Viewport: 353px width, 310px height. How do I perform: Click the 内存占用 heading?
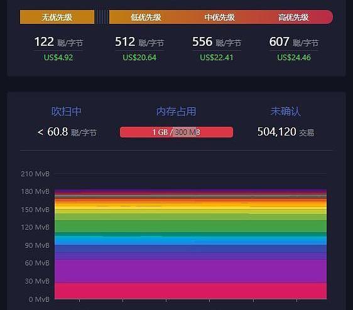(x=176, y=111)
